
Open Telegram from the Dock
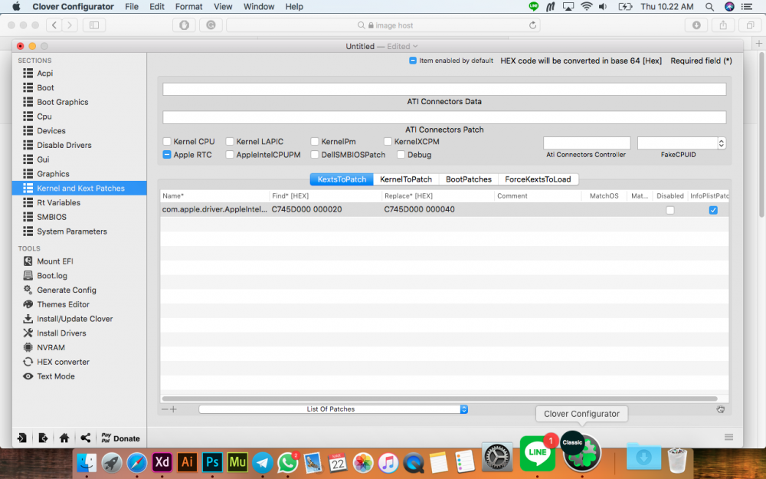[x=263, y=462]
